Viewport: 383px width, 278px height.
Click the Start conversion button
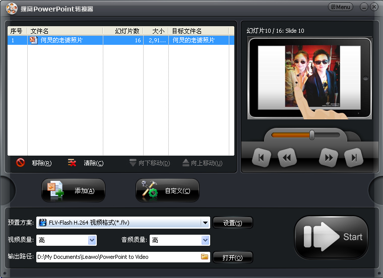click(331, 237)
